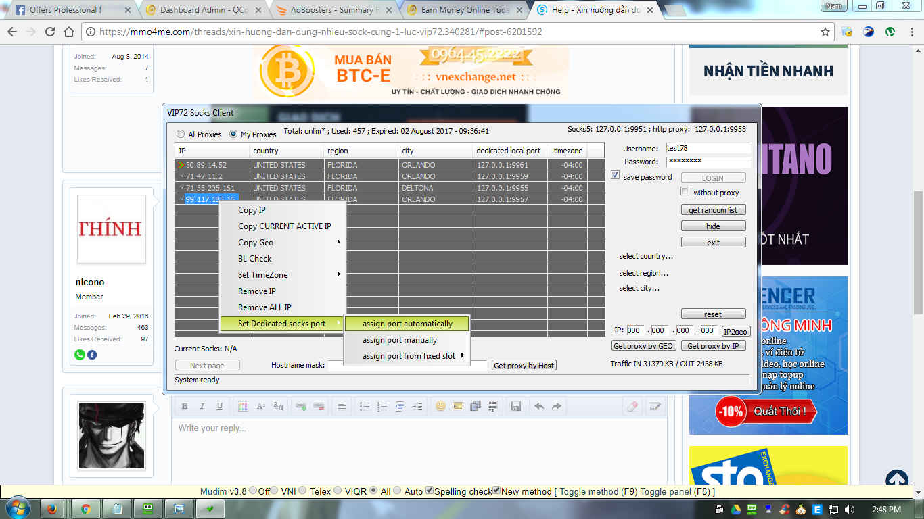Open the insert options icon in editor
924x519 pixels.
click(x=493, y=406)
